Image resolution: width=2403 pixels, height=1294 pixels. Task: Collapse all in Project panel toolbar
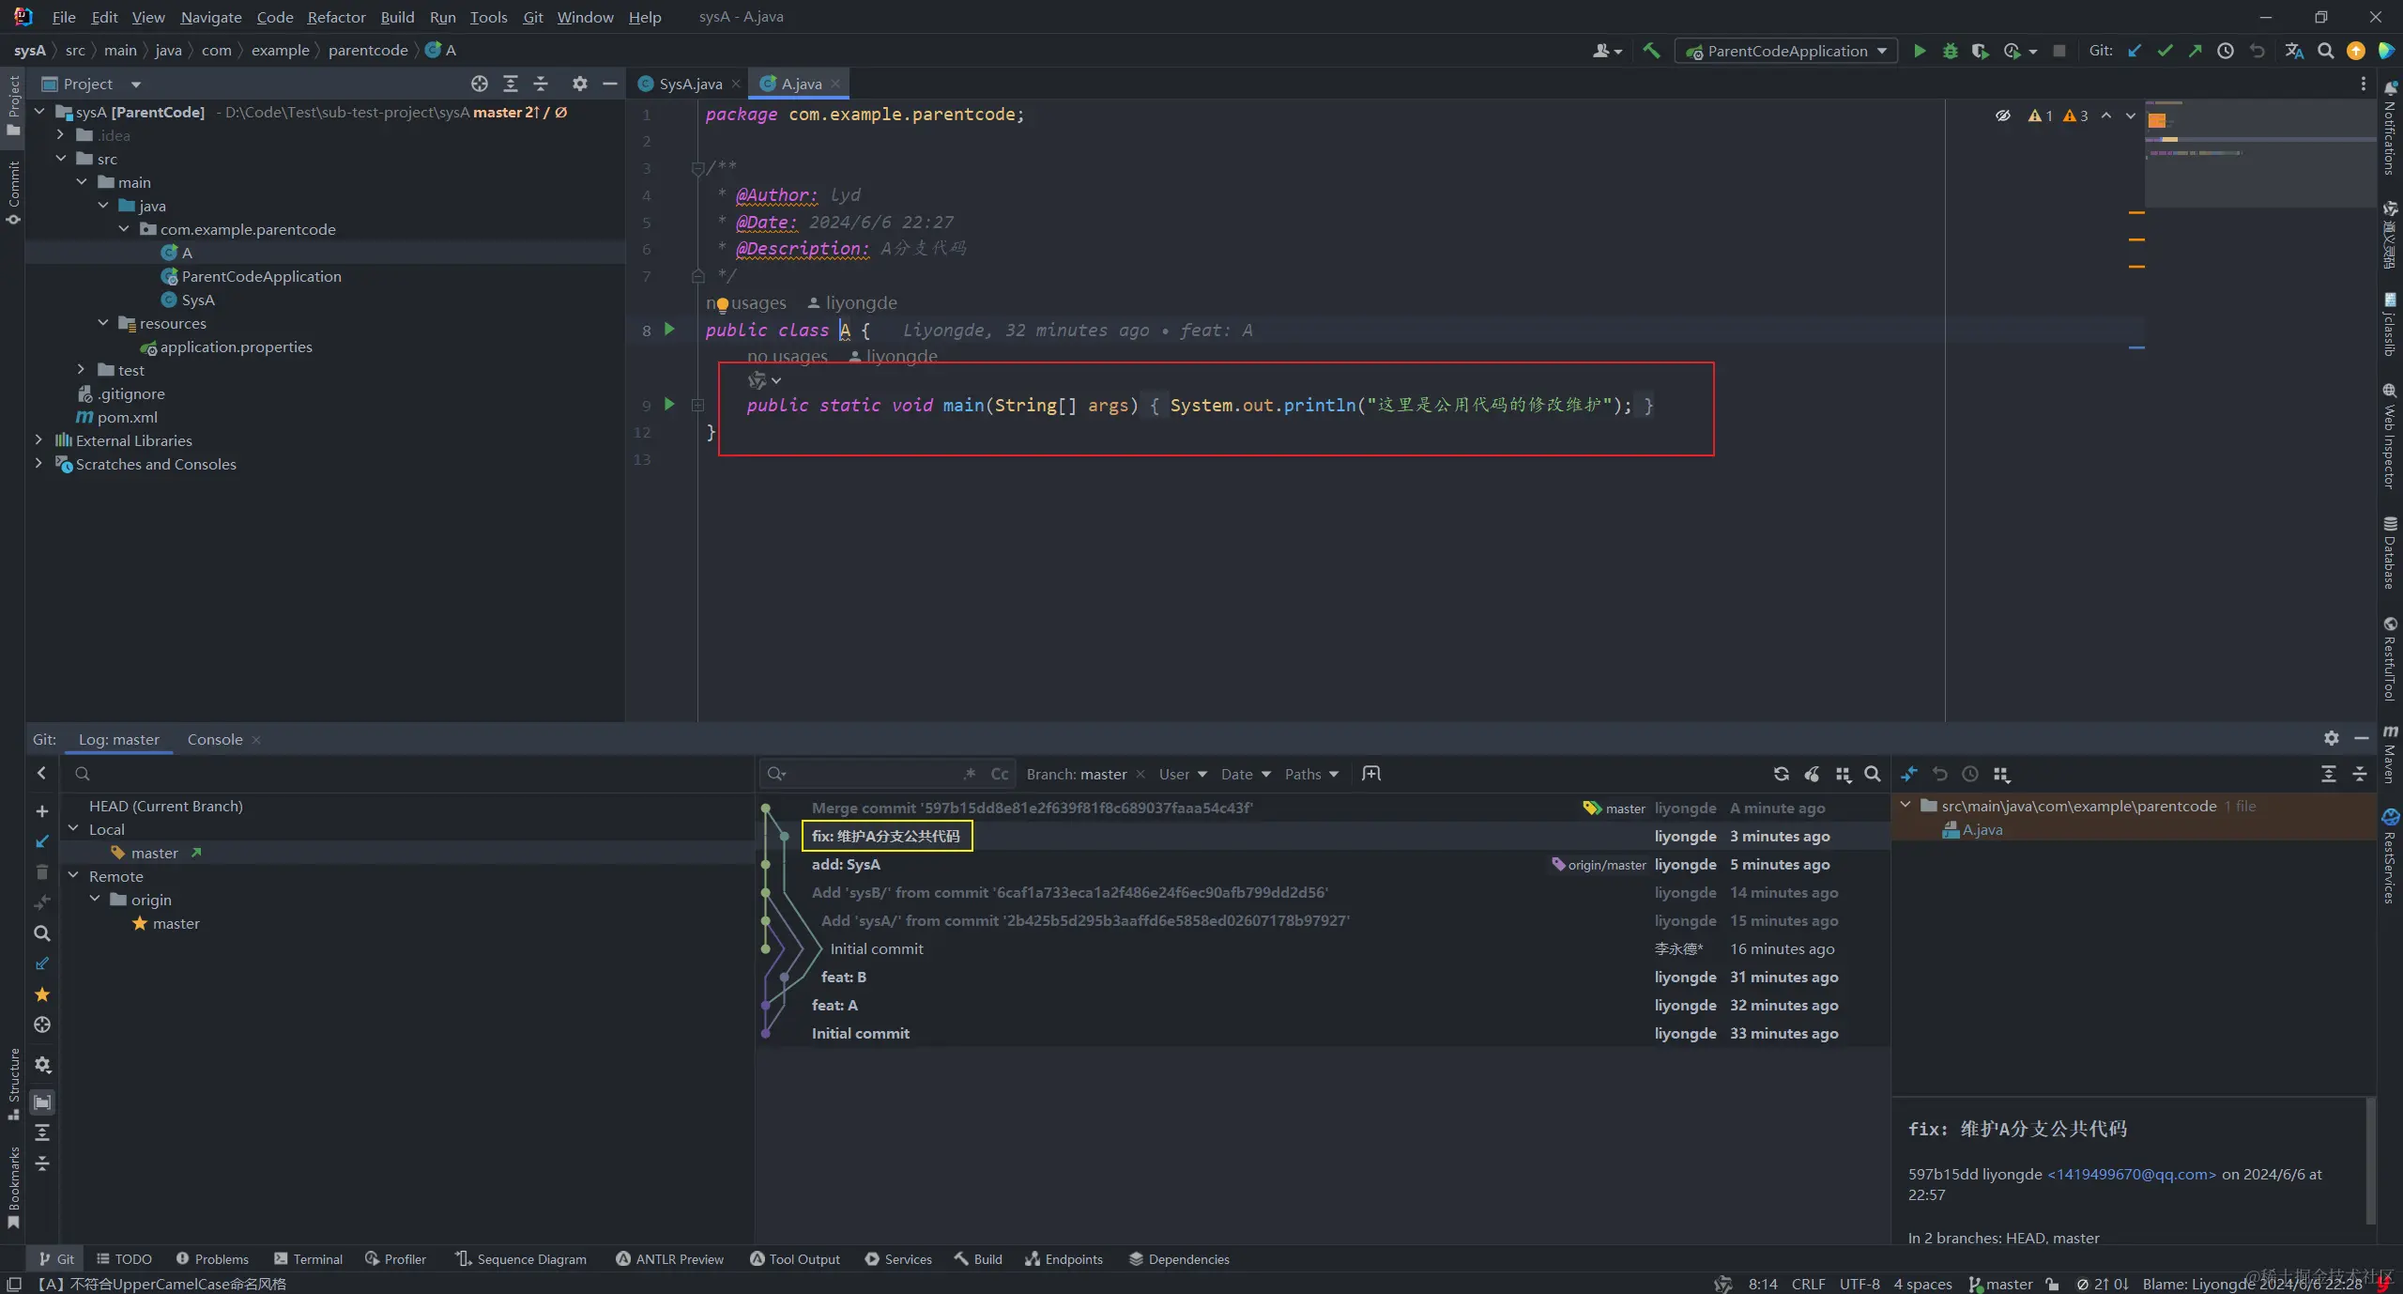coord(541,84)
